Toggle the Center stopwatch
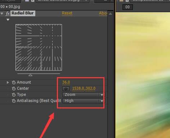The height and width of the screenshot is (138, 170). (14, 89)
